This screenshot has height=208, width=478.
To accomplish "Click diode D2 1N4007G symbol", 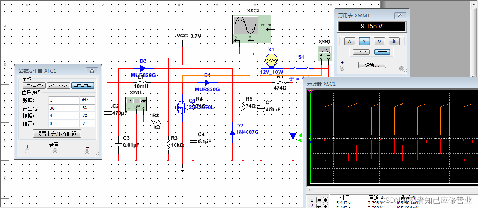I will point(232,132).
